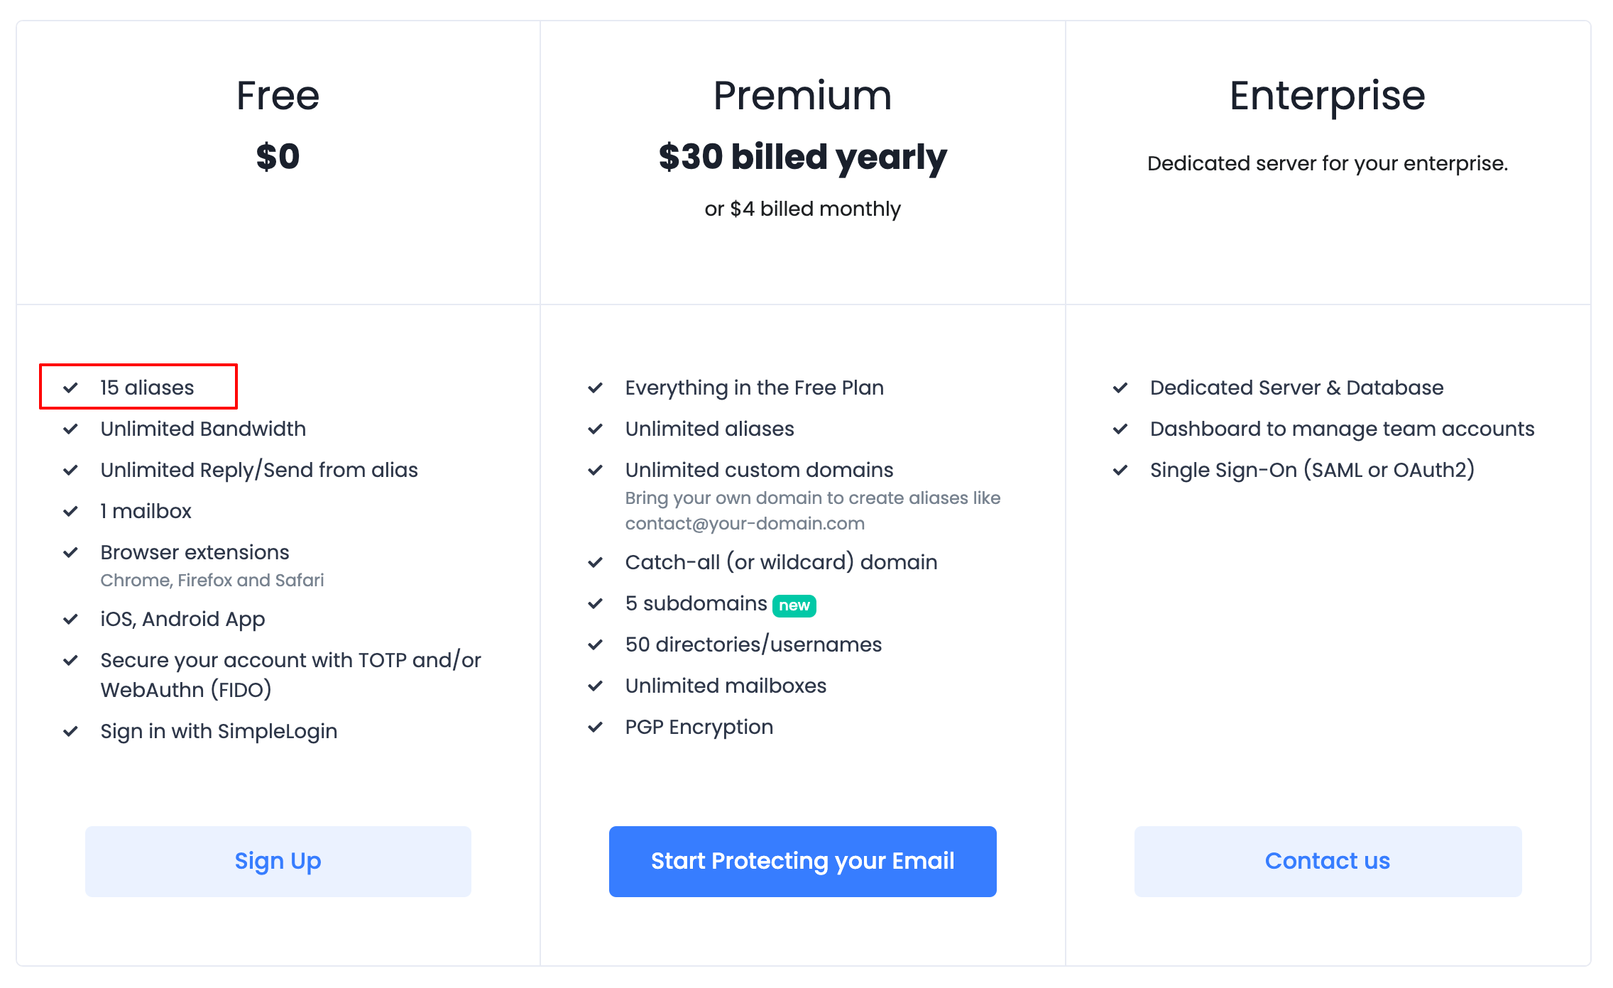Click checkmark beside Catch-all domain

[595, 562]
